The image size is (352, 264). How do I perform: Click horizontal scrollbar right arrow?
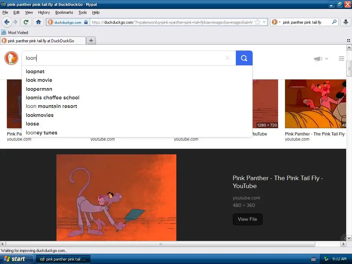[x=343, y=244]
